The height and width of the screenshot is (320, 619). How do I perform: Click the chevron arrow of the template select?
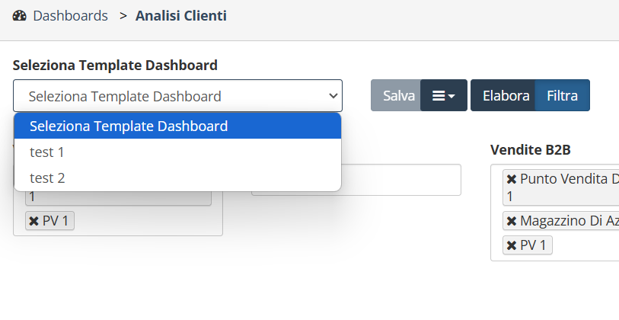click(x=333, y=96)
